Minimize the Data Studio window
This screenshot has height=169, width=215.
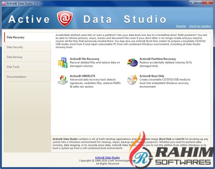click(192, 3)
